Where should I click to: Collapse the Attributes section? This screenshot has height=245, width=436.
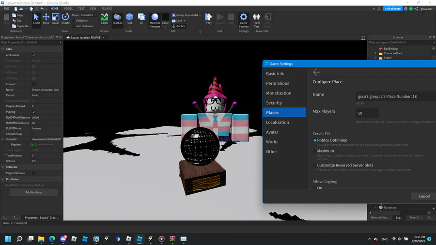pyautogui.click(x=2, y=179)
